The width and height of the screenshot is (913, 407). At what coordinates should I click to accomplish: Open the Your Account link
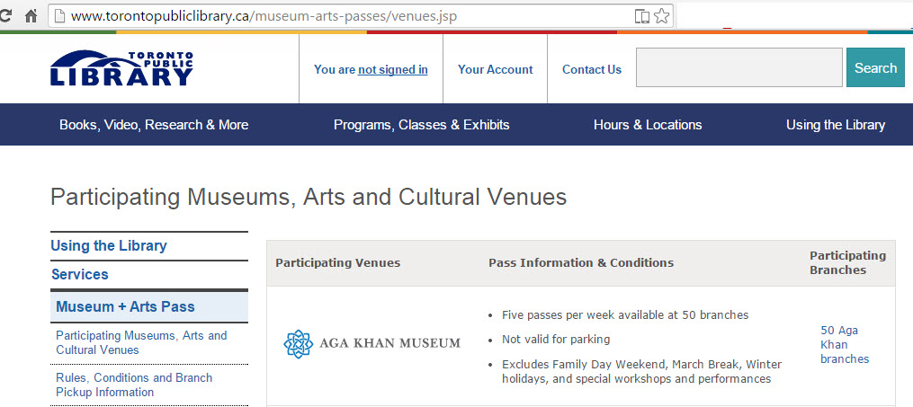coord(495,69)
